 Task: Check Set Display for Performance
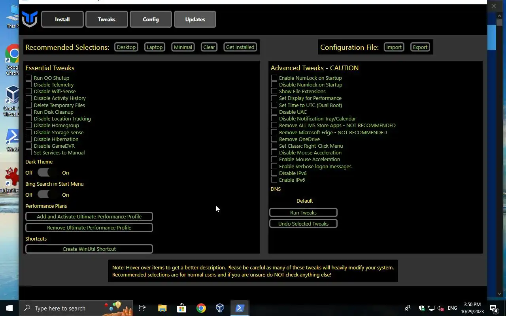[x=274, y=98]
